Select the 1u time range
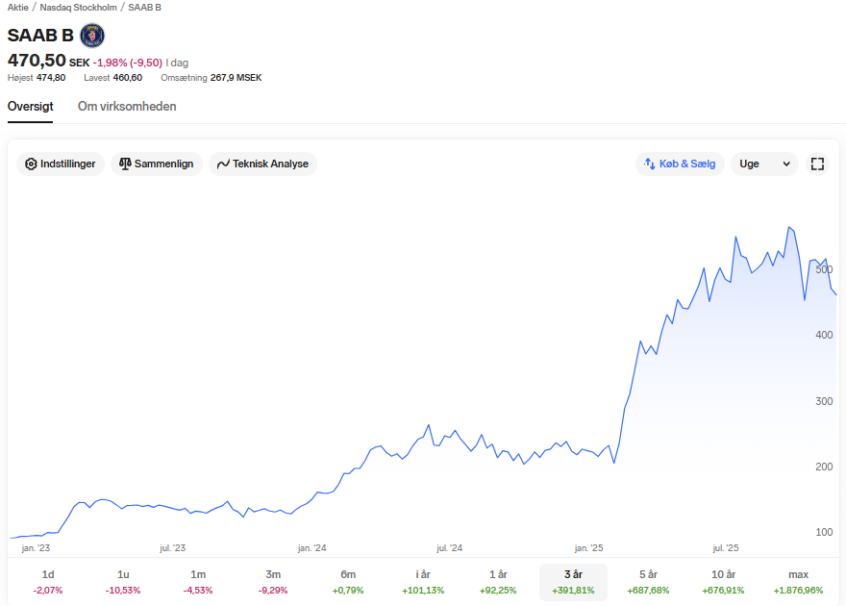The width and height of the screenshot is (846, 606). pos(123,582)
